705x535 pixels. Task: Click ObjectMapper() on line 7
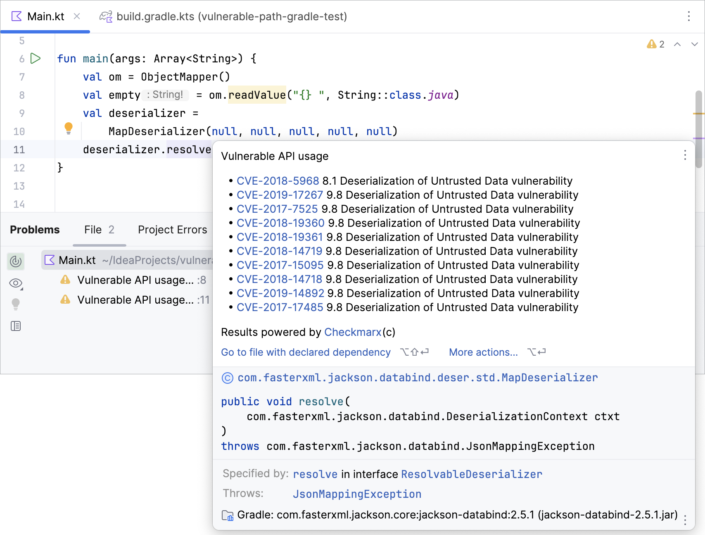point(185,77)
